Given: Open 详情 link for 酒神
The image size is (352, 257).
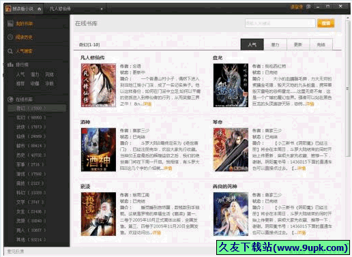Looking at the screenshot, I should 168,168.
